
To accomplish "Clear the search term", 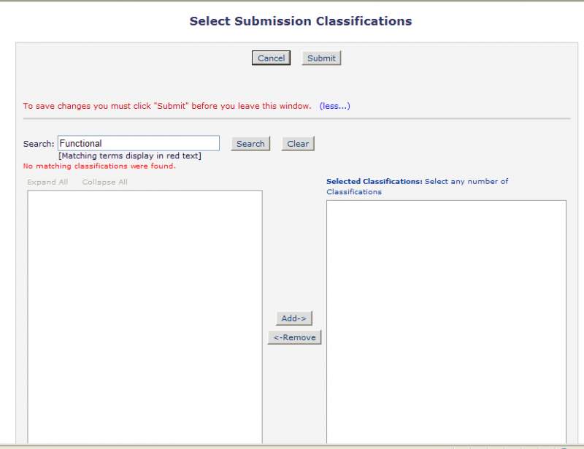I will click(298, 143).
